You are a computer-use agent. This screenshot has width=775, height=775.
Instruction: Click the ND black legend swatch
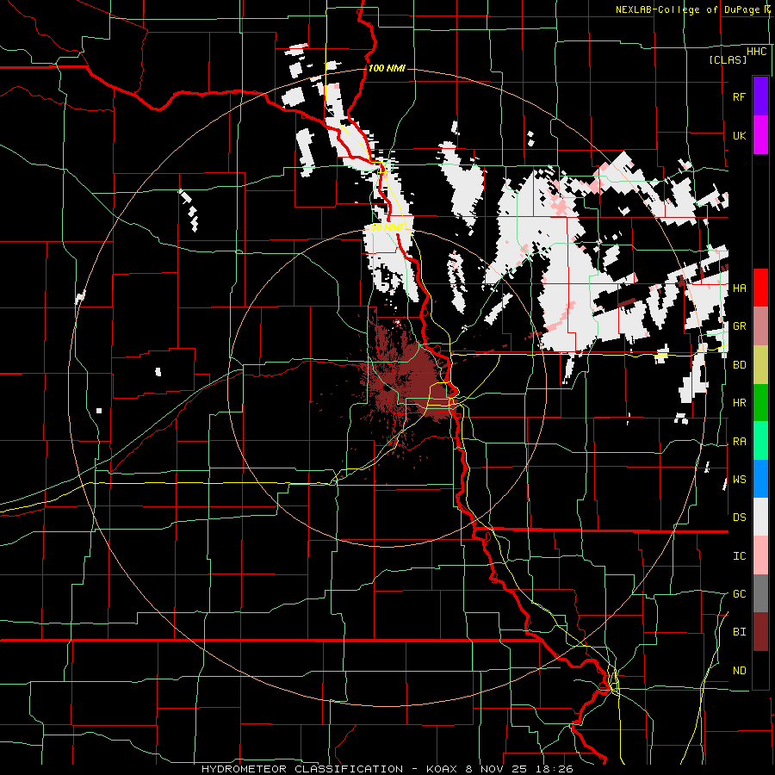click(x=760, y=670)
